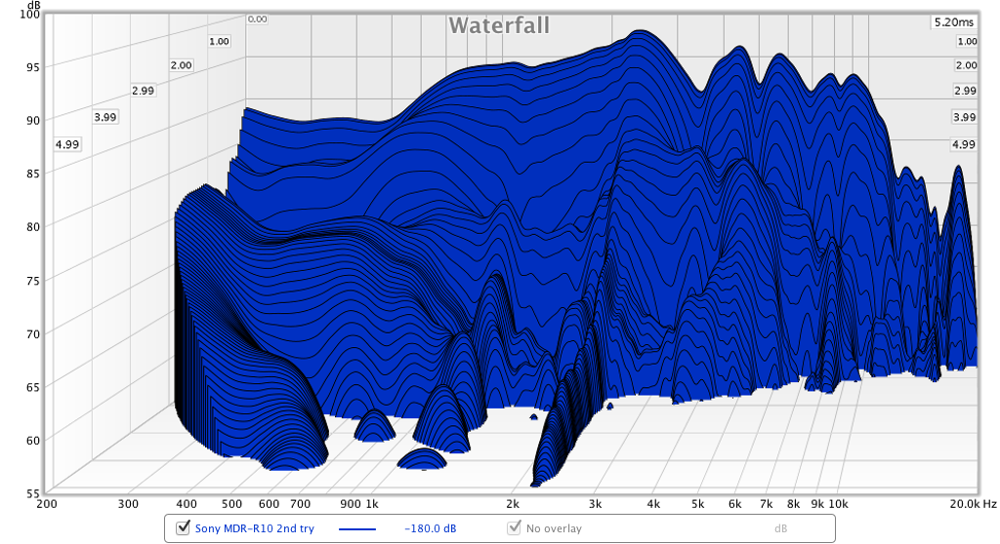Viewport: 1000px width, 544px height.
Task: Click the 1k frequency axis label
Action: (x=372, y=504)
